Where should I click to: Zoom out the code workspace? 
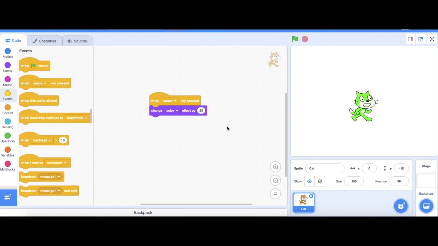point(275,180)
